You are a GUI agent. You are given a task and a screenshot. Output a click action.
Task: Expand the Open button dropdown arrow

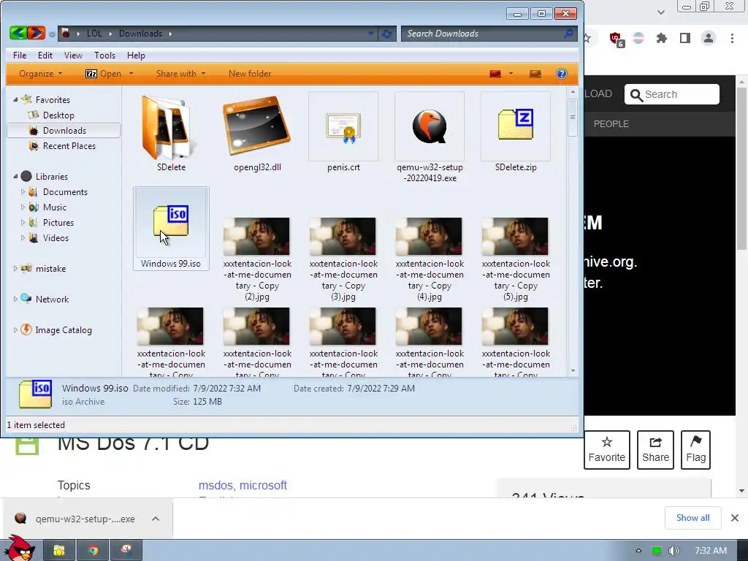(x=131, y=74)
